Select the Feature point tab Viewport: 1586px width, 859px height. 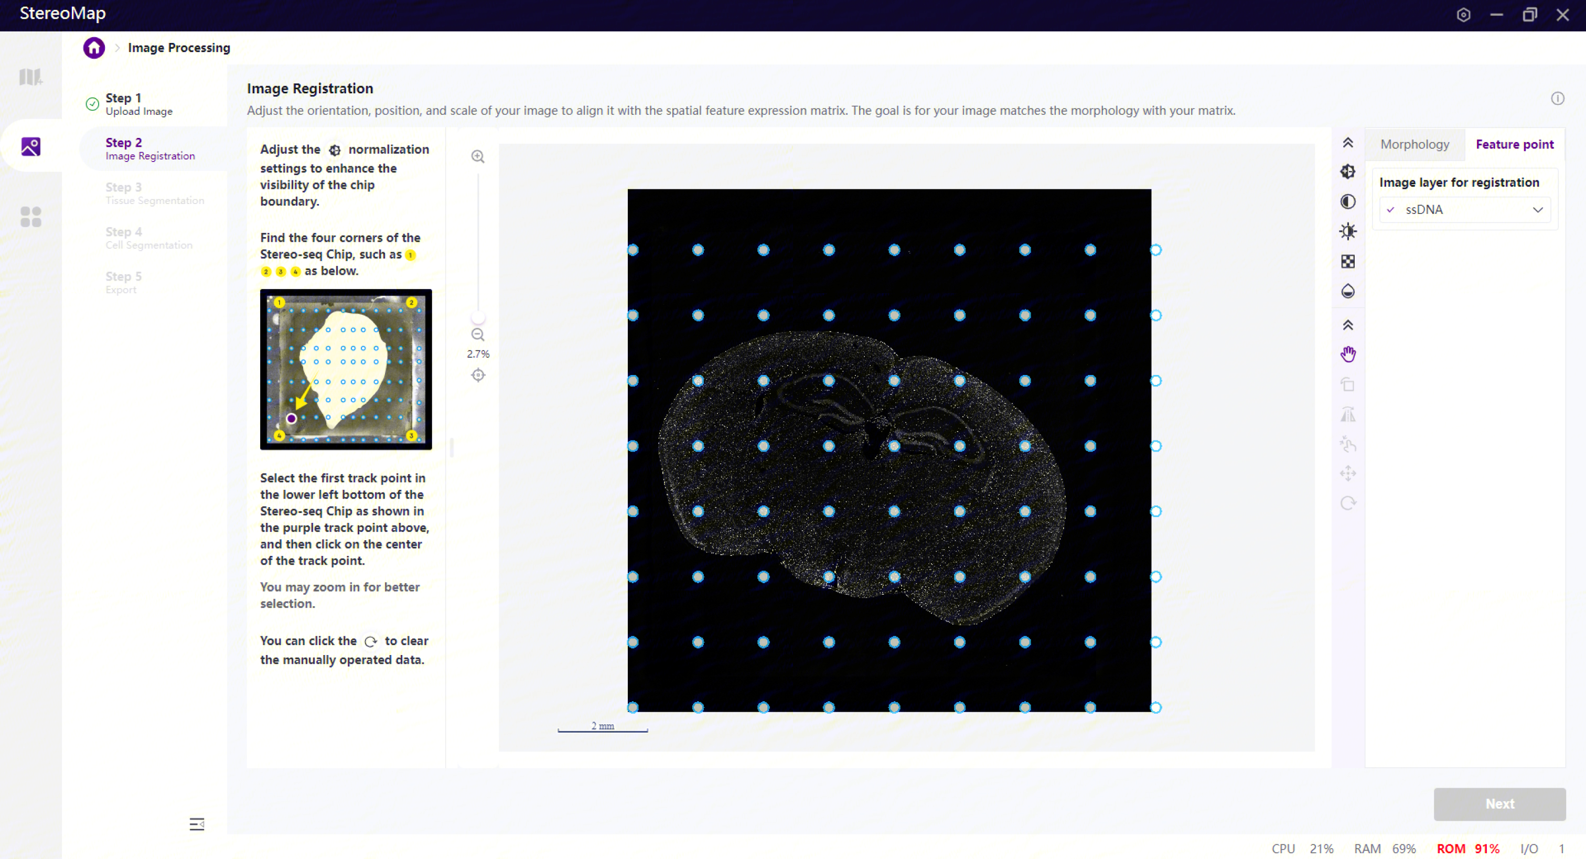click(x=1514, y=144)
